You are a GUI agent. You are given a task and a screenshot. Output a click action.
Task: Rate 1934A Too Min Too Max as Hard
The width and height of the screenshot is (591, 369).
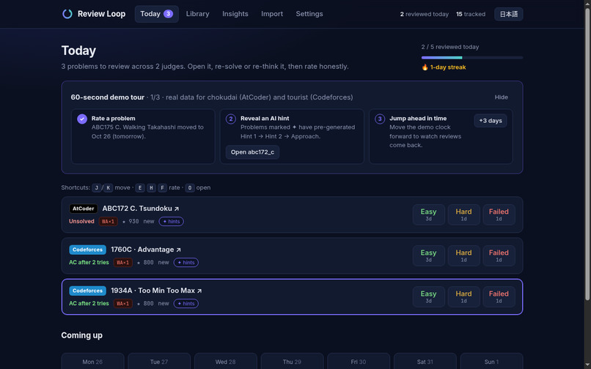[x=463, y=297]
